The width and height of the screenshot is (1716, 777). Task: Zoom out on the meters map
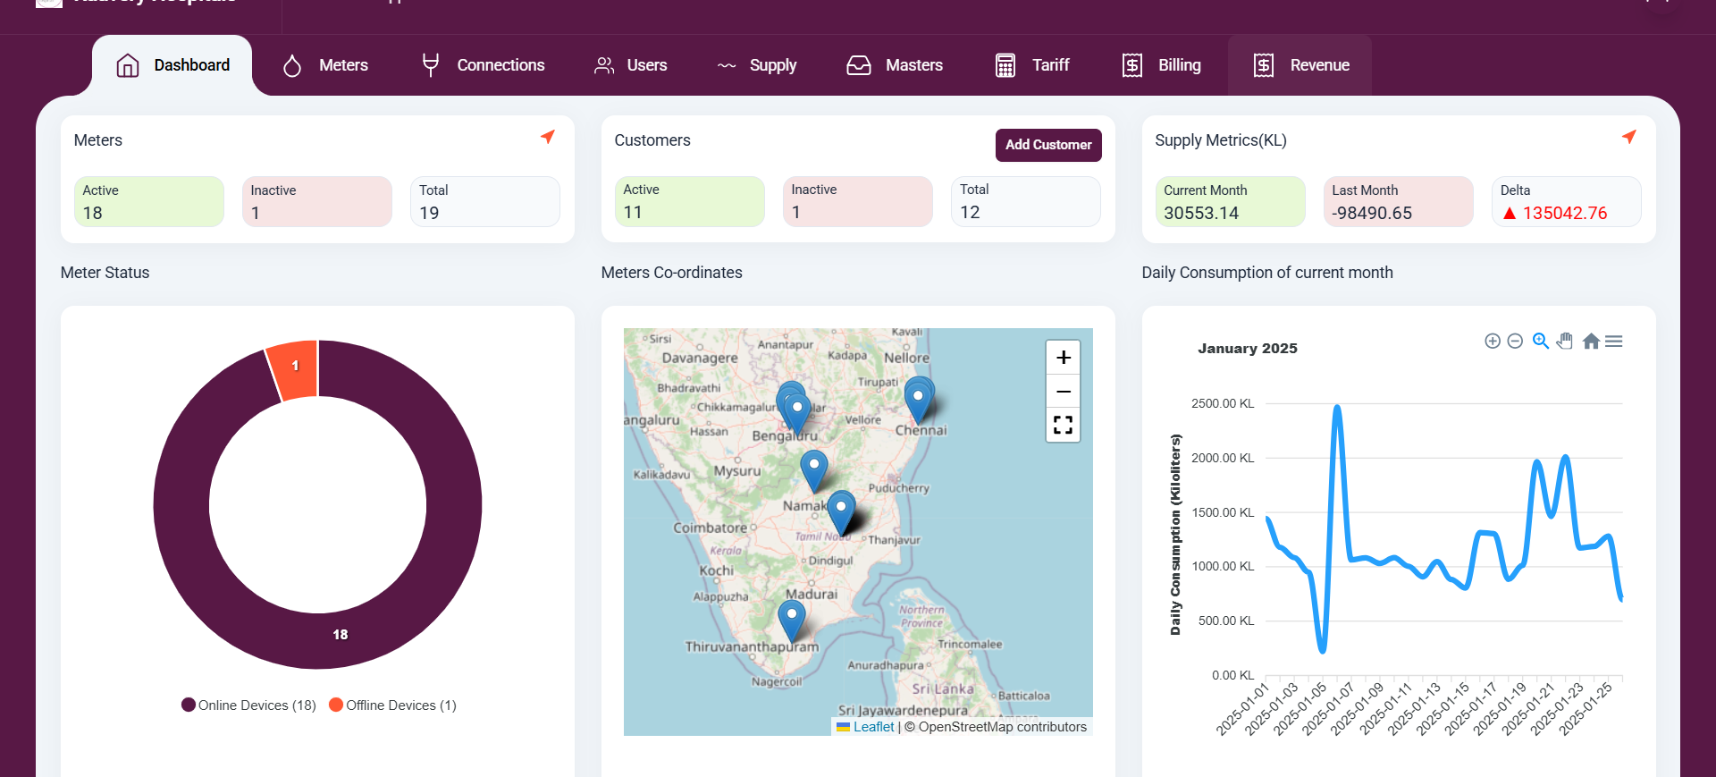pyautogui.click(x=1063, y=392)
